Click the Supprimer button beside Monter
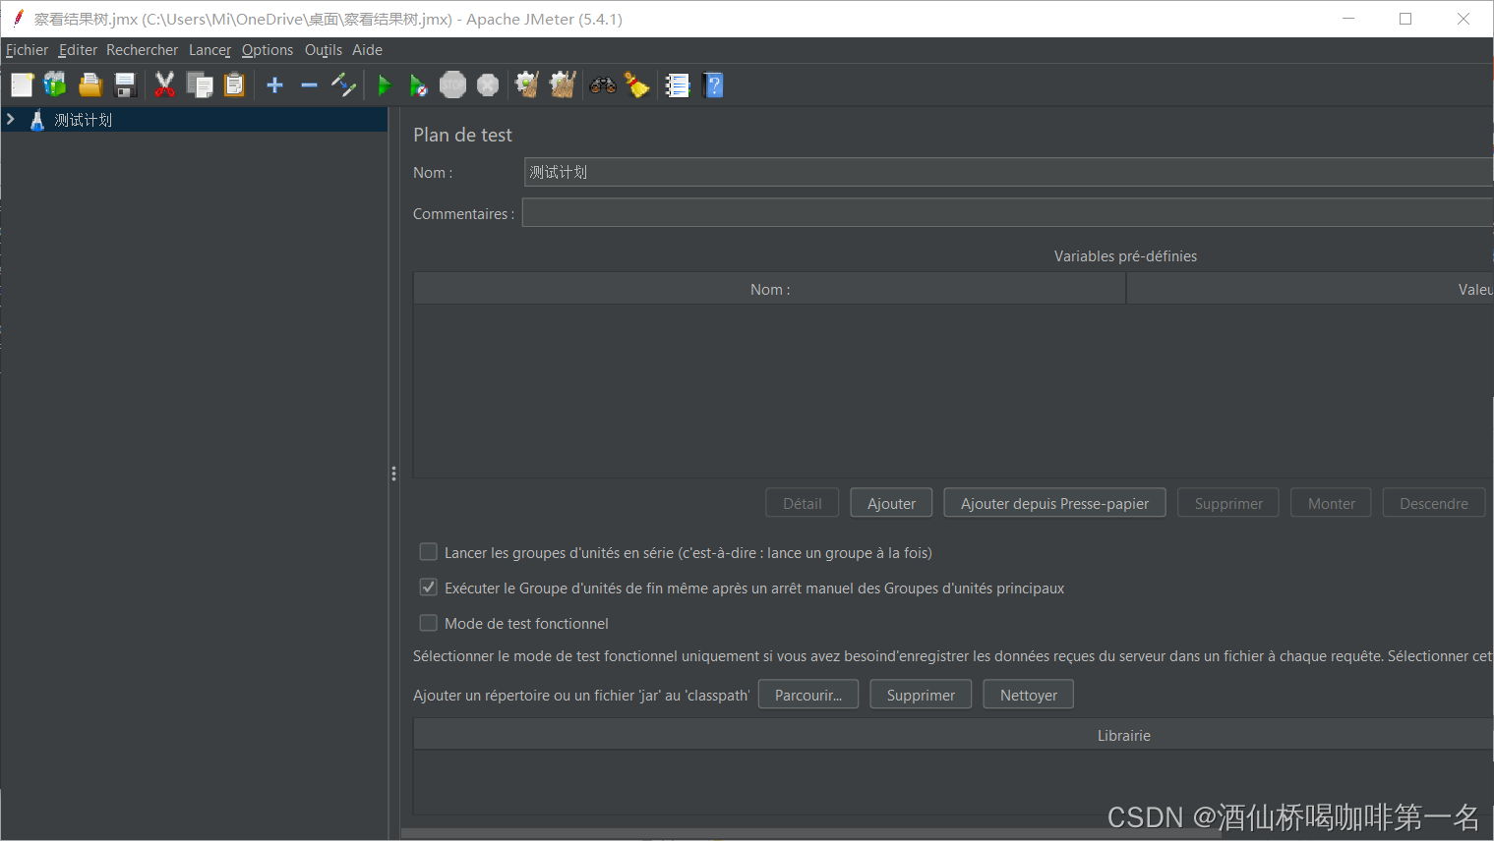The height and width of the screenshot is (841, 1494). [1228, 503]
